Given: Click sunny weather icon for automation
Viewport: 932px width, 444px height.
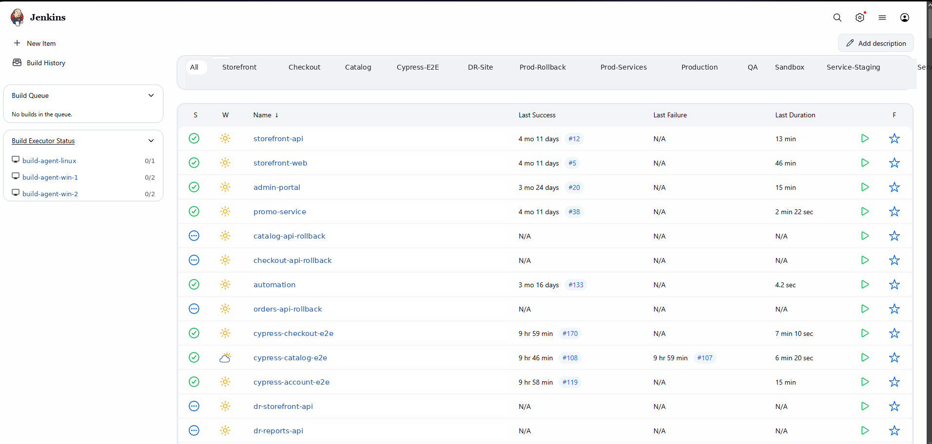Looking at the screenshot, I should pyautogui.click(x=225, y=285).
